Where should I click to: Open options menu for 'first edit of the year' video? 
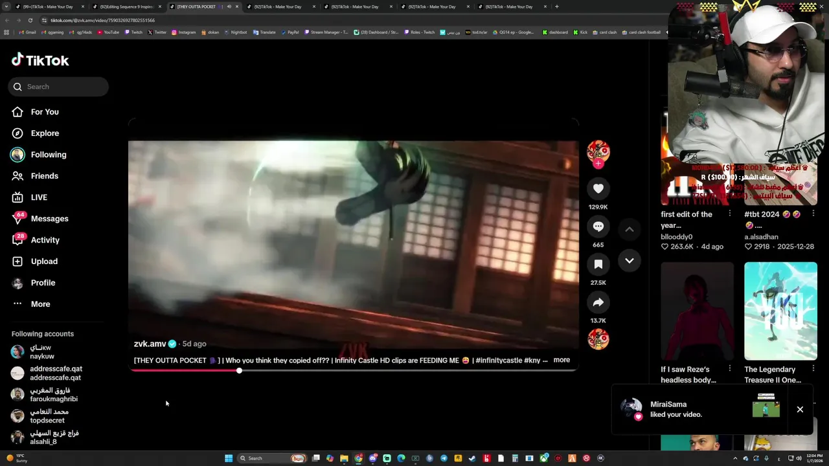pyautogui.click(x=730, y=214)
